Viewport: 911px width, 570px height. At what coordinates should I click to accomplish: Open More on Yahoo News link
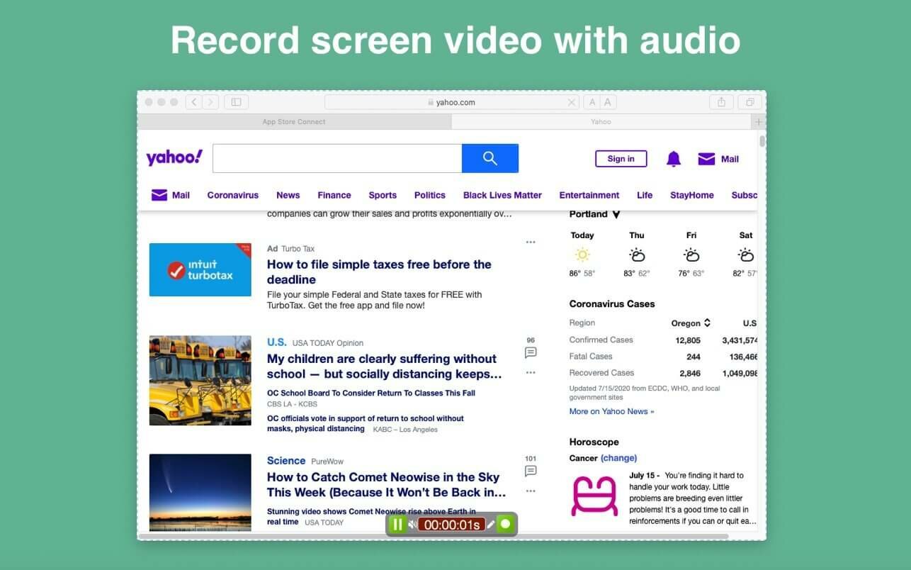[612, 411]
